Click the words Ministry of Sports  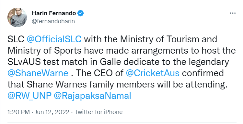[x=44, y=51]
